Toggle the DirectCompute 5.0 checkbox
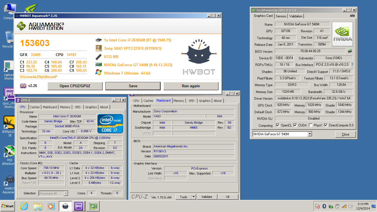This screenshot has width=377, height=212. click(x=326, y=125)
